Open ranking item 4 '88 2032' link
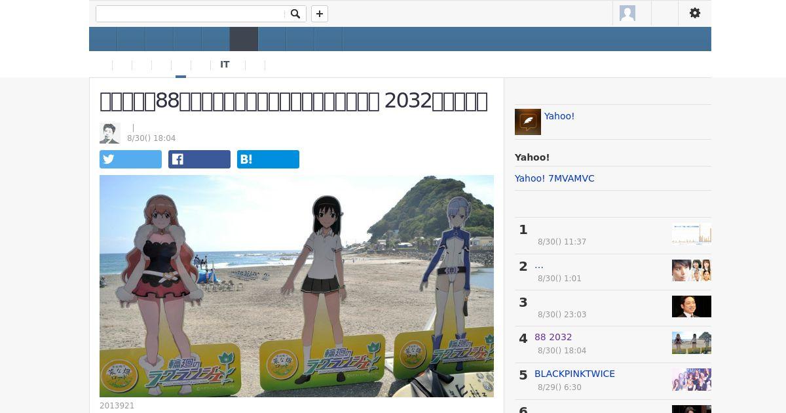The height and width of the screenshot is (413, 786). tap(553, 337)
